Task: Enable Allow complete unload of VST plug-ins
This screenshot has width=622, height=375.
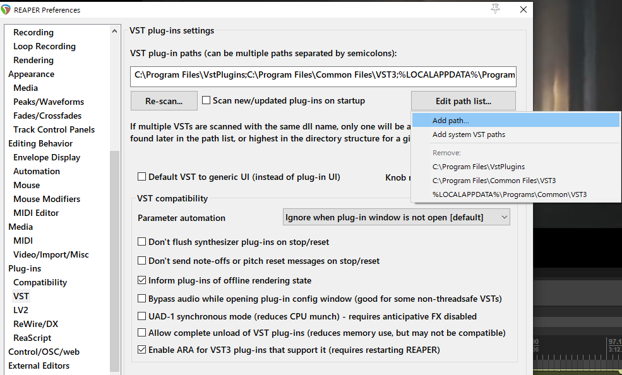Action: click(x=141, y=332)
